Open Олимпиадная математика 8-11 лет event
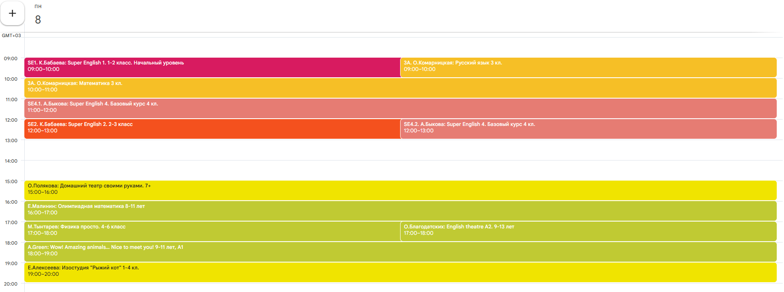784x292 pixels. 400,210
